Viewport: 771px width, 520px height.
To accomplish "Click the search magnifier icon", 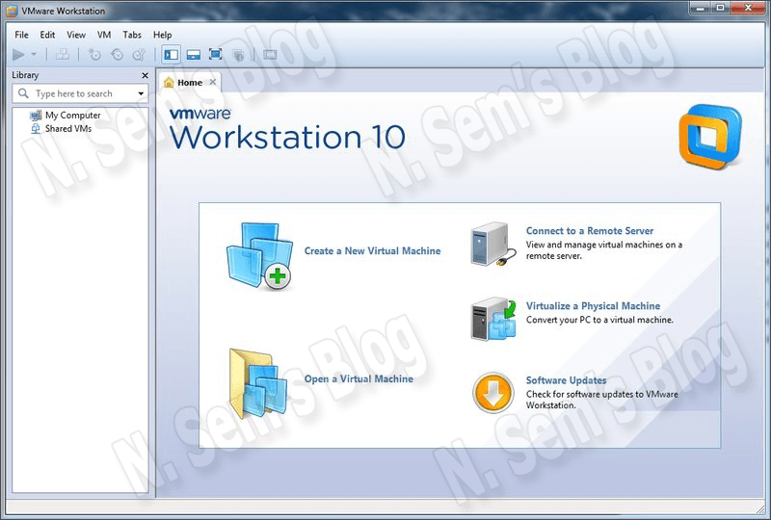I will click(x=23, y=92).
